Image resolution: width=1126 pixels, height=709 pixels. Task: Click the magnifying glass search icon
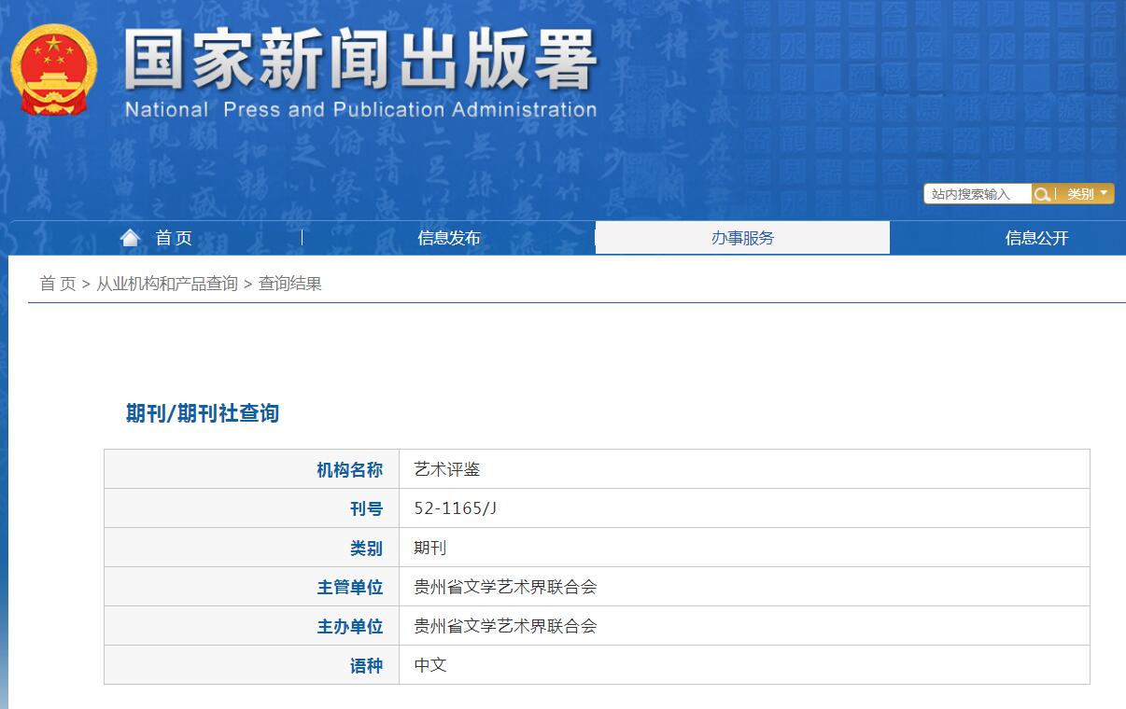(1041, 193)
